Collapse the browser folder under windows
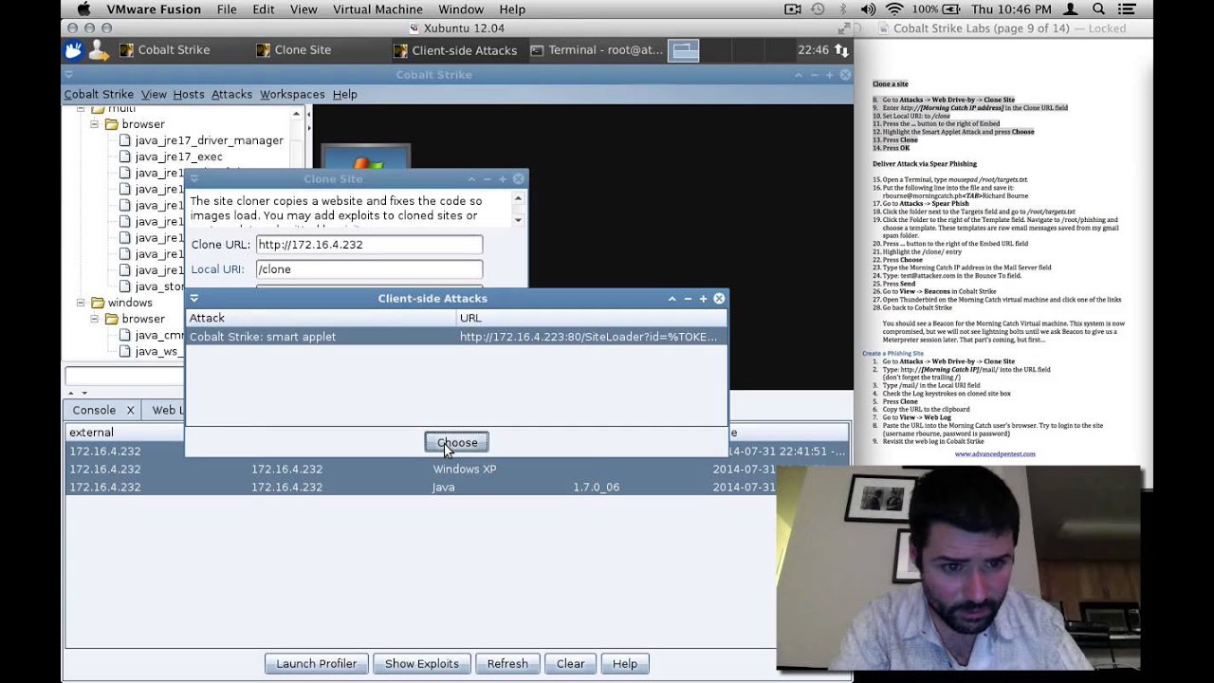 (95, 319)
